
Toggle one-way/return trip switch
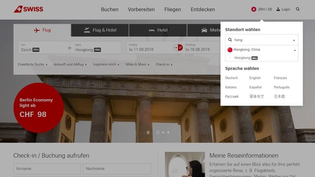tap(178, 48)
